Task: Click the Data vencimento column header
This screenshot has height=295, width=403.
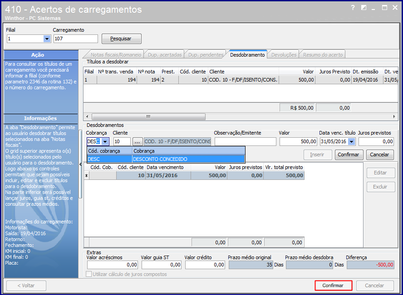Action: tap(168, 167)
